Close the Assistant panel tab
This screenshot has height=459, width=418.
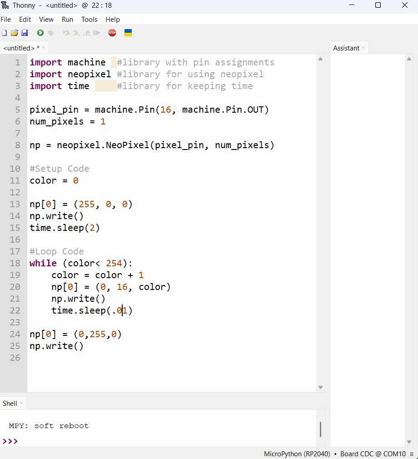pos(363,48)
